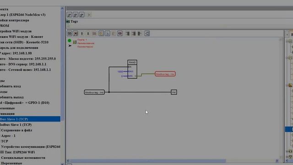Collapse the first node in right library tree

pyautogui.click(x=287, y=41)
